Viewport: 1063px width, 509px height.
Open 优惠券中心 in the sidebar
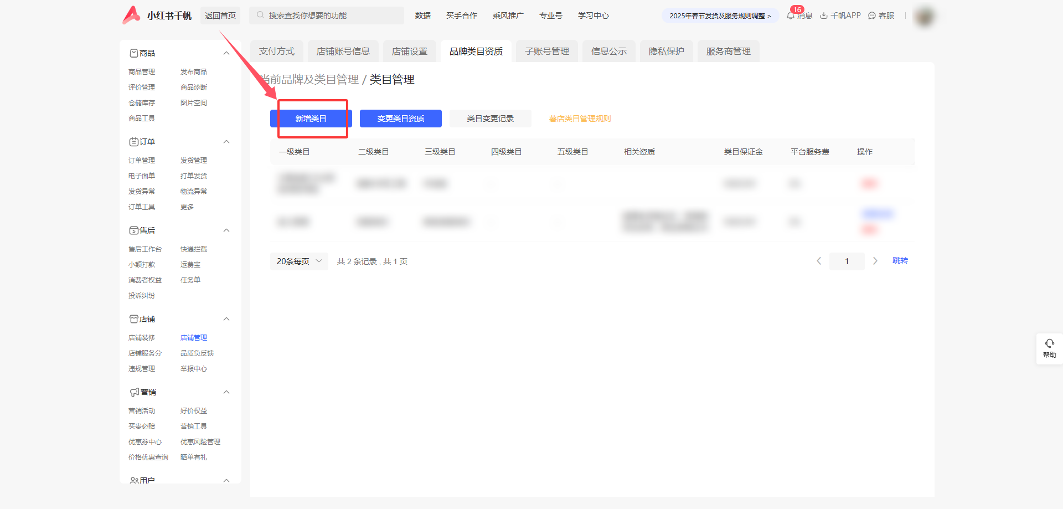click(x=145, y=442)
